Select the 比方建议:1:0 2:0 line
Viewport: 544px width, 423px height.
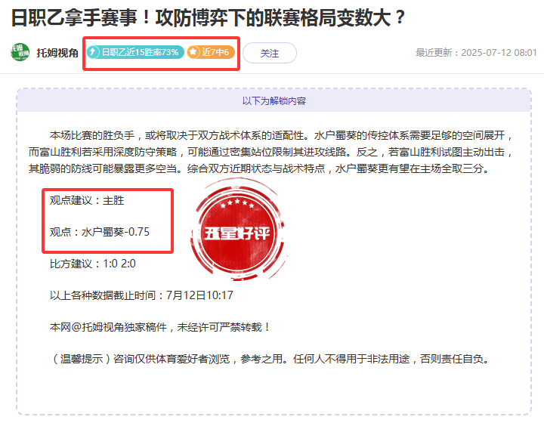point(93,264)
